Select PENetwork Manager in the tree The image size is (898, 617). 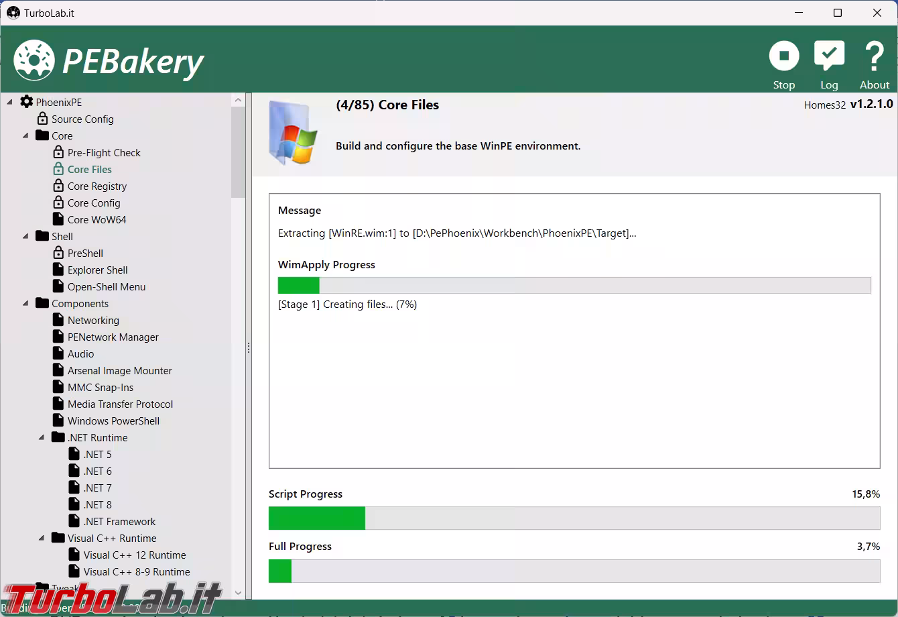(x=113, y=337)
